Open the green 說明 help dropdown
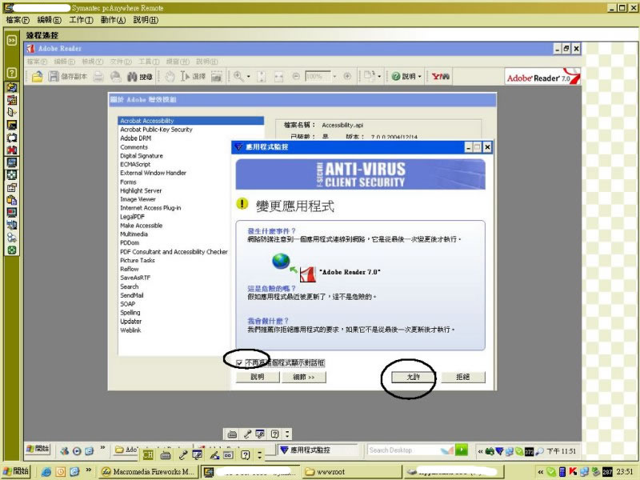This screenshot has width=640, height=480. click(406, 76)
